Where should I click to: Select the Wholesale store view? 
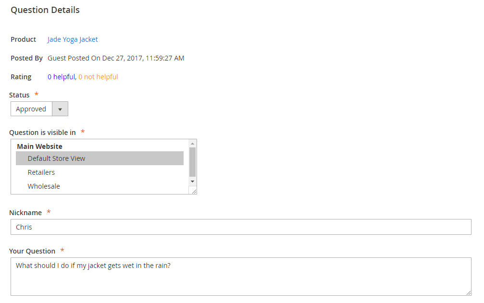coord(44,186)
